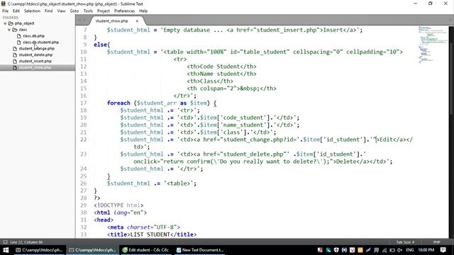454x255 pixels.
Task: Click the network signal icon in tray
Action: pos(384,250)
